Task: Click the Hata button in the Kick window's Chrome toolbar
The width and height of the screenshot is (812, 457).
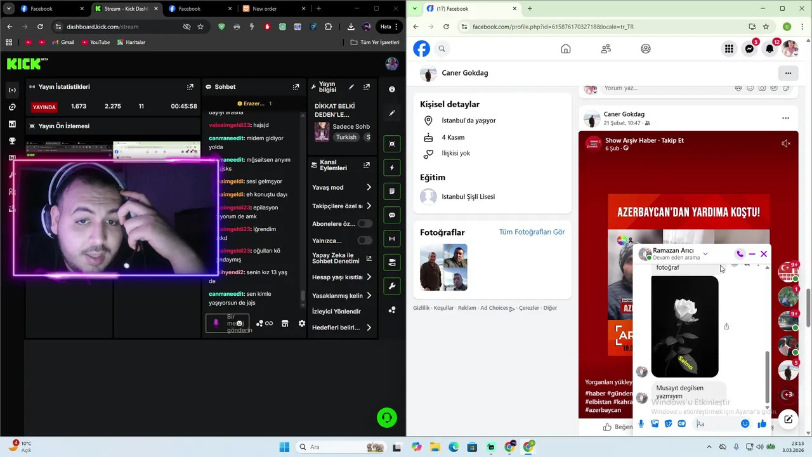Action: coord(390,27)
